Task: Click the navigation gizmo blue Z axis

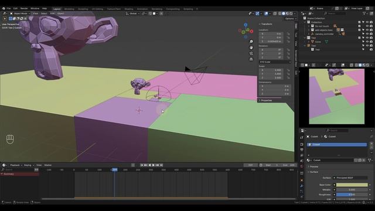Action: click(246, 25)
